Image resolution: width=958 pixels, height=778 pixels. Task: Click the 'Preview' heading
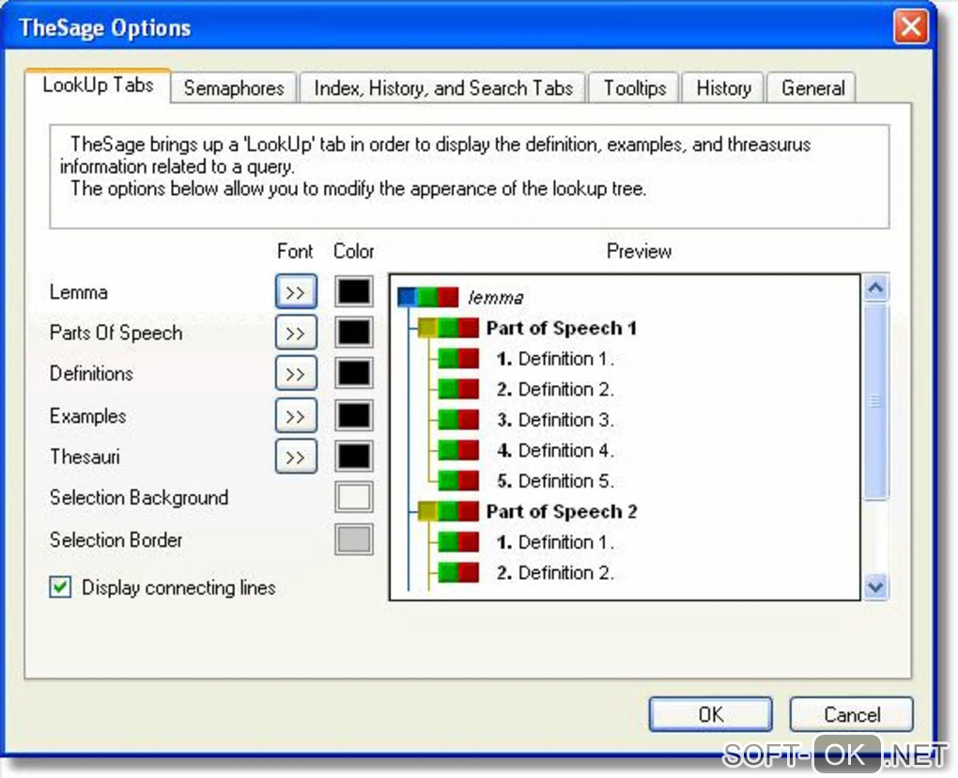(x=639, y=251)
